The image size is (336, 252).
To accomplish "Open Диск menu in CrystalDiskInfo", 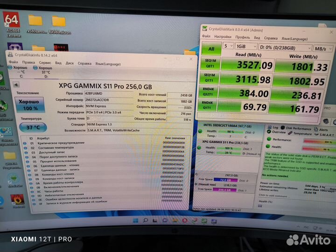I will point(70,63).
